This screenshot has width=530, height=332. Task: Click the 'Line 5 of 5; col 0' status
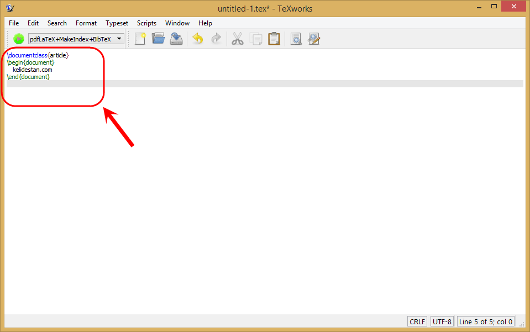pyautogui.click(x=486, y=322)
